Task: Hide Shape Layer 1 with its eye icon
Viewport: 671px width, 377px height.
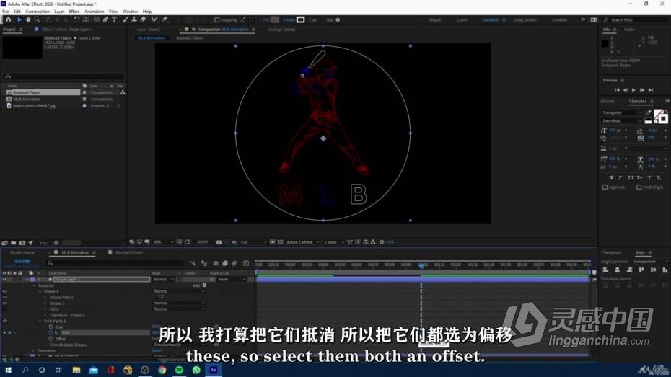Action: click(x=5, y=279)
